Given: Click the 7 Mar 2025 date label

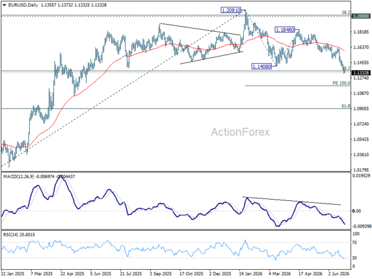Looking at the screenshot, I should (42, 273).
